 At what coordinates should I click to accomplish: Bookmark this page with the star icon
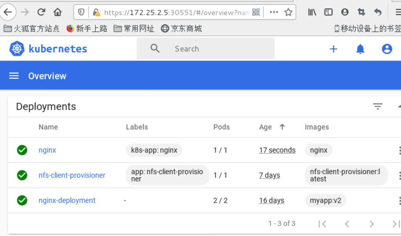tap(288, 12)
